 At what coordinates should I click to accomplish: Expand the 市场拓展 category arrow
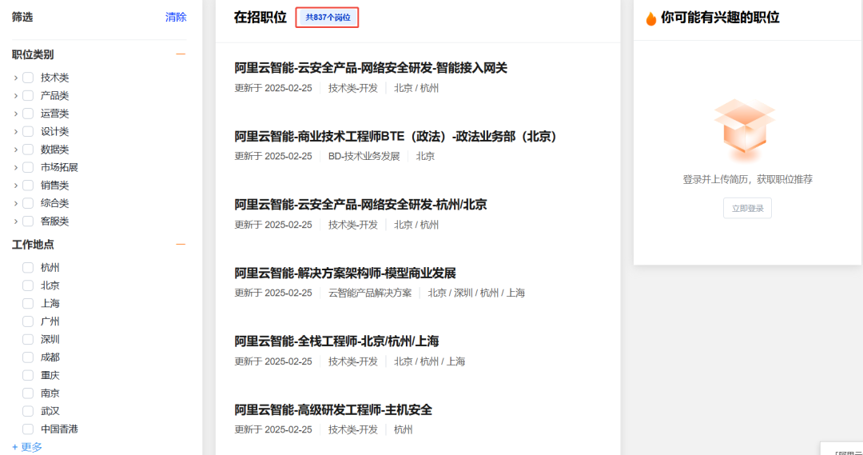tap(15, 167)
